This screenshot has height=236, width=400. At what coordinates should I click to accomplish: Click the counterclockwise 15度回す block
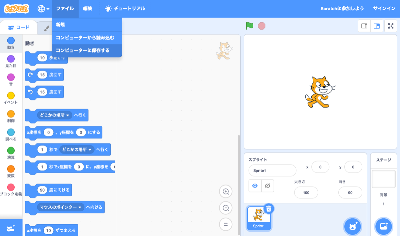point(44,92)
